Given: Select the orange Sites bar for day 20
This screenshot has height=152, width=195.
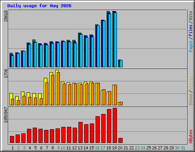Looking at the screenshot, I should point(121,104).
